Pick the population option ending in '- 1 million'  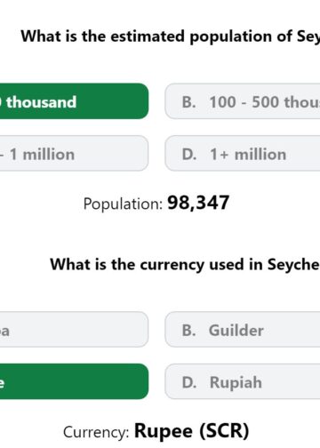tap(74, 153)
